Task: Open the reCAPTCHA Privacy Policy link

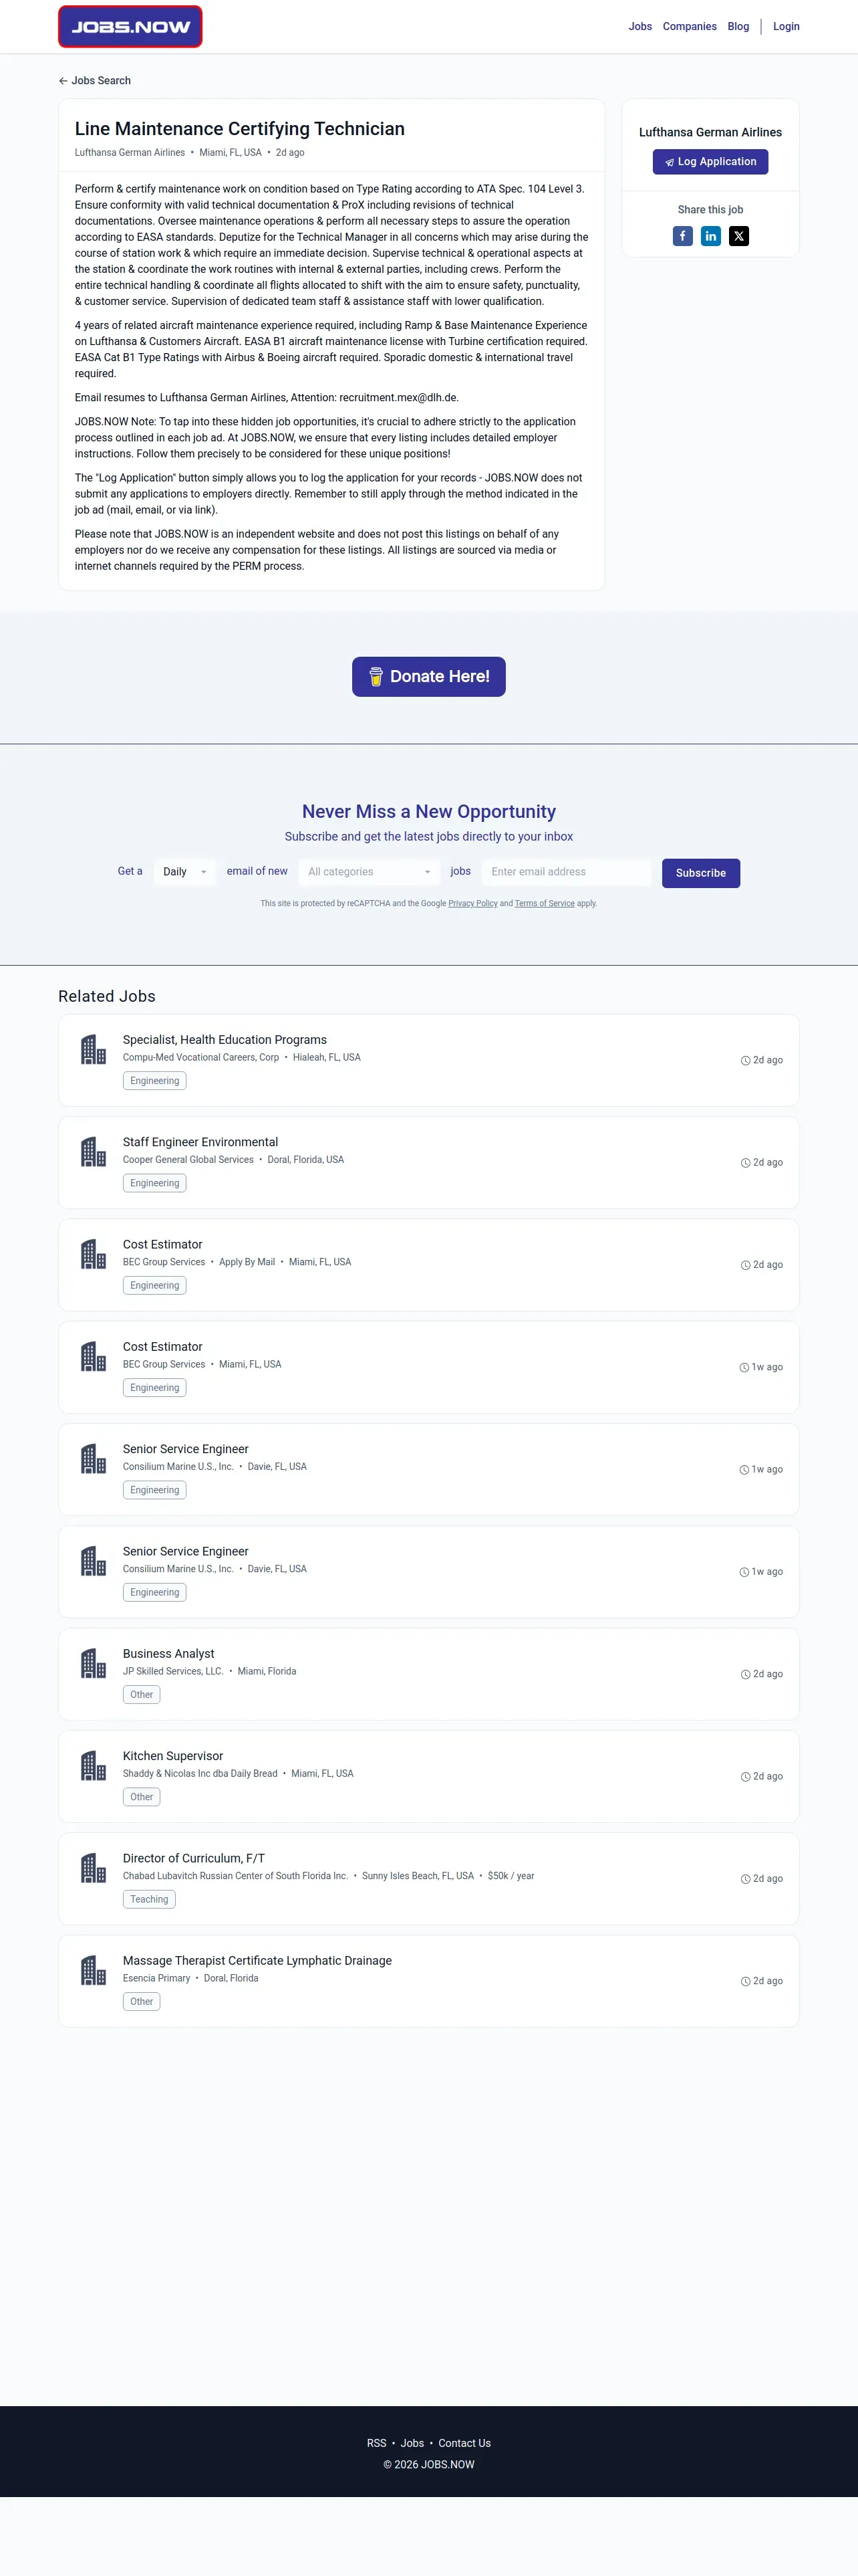Action: coord(472,903)
